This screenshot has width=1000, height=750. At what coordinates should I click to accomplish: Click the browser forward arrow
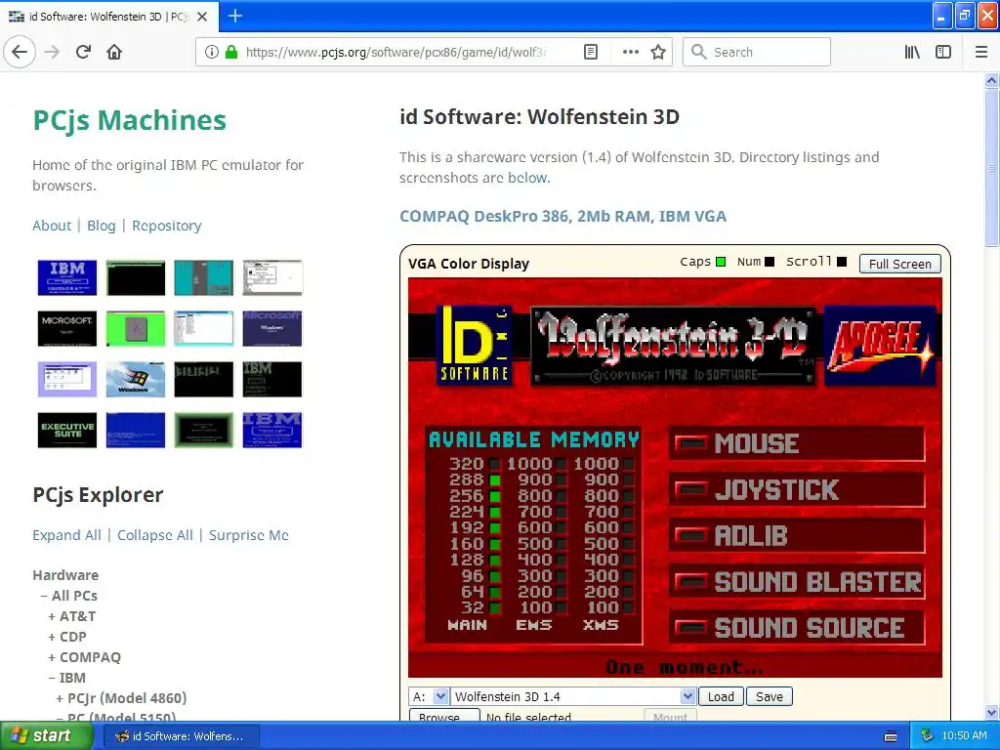(52, 53)
